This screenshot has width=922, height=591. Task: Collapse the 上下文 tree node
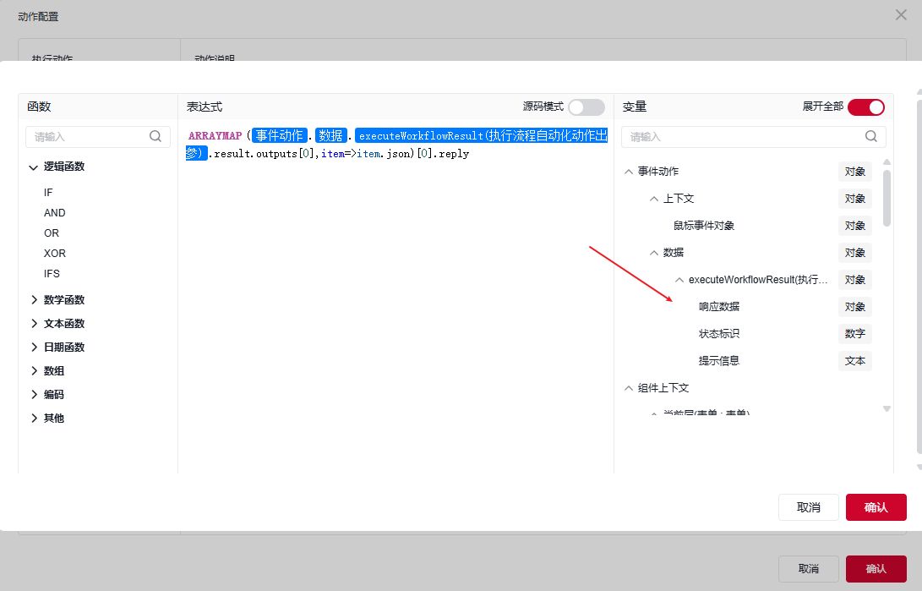[654, 199]
